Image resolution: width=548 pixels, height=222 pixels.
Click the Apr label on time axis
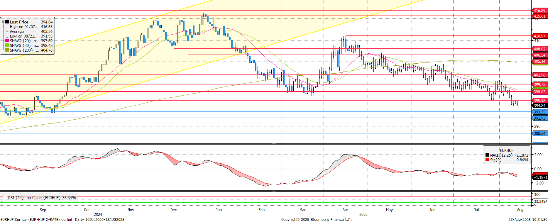[x=345, y=210]
